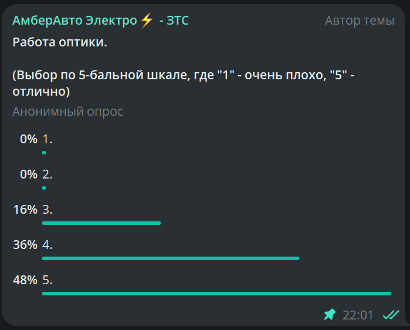Image resolution: width=410 pixels, height=330 pixels.
Task: Click the message timestamp 22:01
Action: 358,315
